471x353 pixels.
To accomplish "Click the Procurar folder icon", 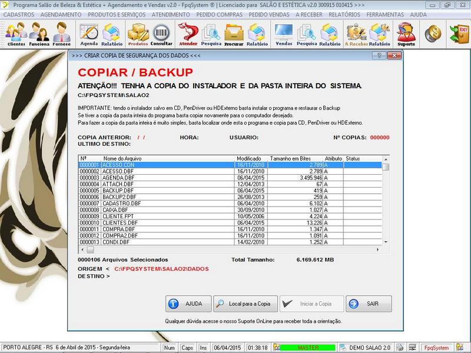I will (x=234, y=34).
